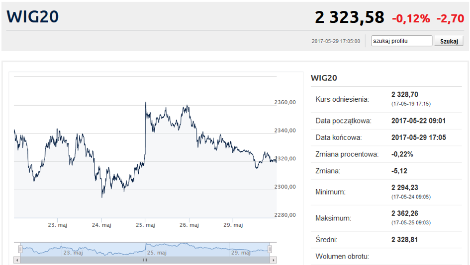Click the minimum timestamp (17-05-24 09:05)

(411, 197)
